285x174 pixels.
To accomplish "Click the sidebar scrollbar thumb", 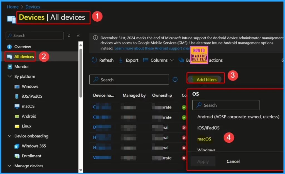I will (x=81, y=73).
